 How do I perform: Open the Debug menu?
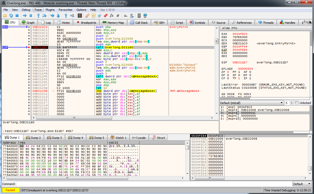26,10
